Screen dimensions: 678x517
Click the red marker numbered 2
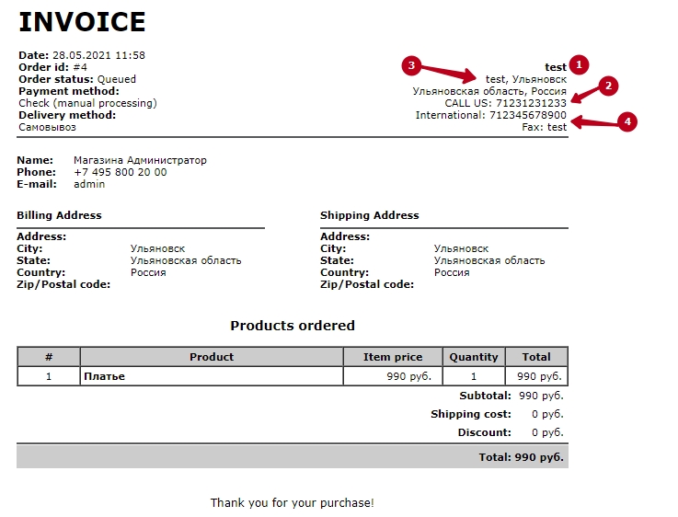point(606,86)
